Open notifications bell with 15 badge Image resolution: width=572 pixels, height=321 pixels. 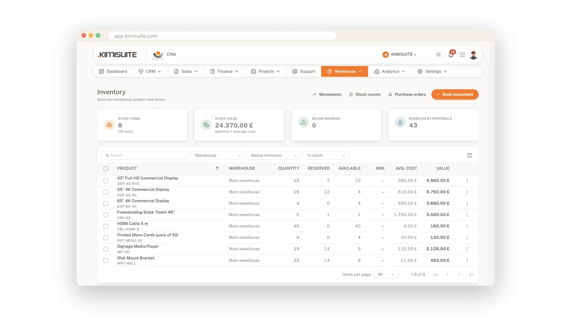point(451,54)
